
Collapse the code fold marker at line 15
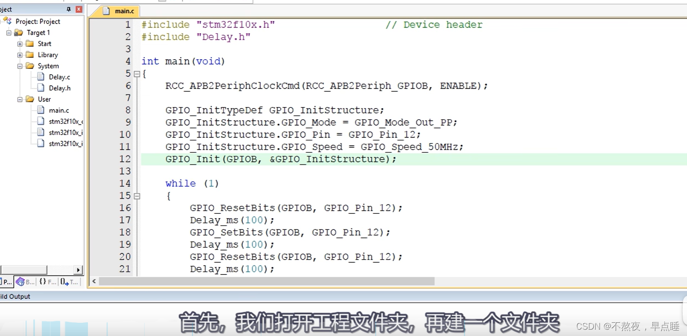click(x=136, y=196)
